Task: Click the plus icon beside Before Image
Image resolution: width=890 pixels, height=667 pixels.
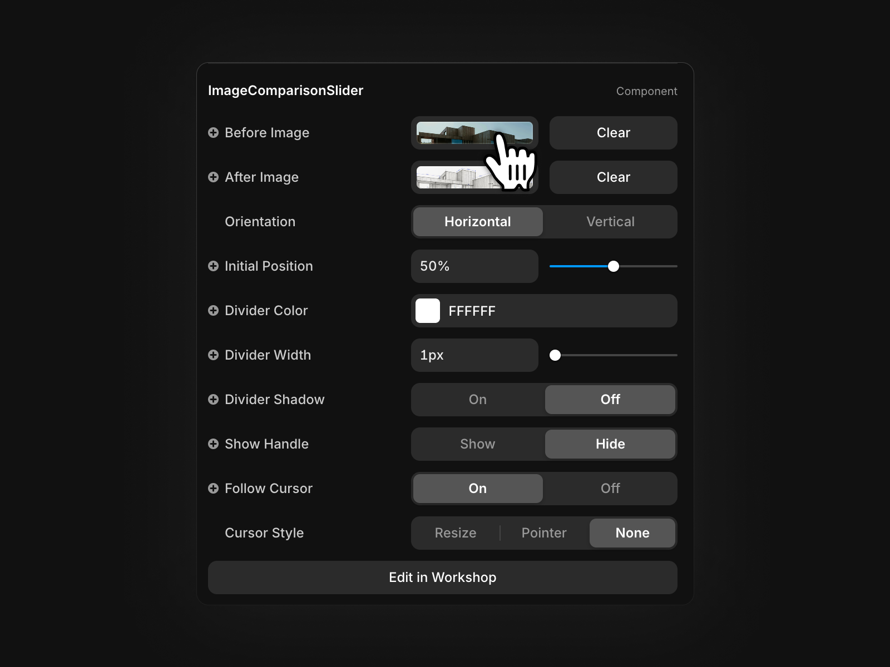Action: pyautogui.click(x=214, y=133)
